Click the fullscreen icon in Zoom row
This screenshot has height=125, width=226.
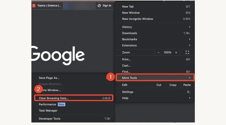pos(187,52)
